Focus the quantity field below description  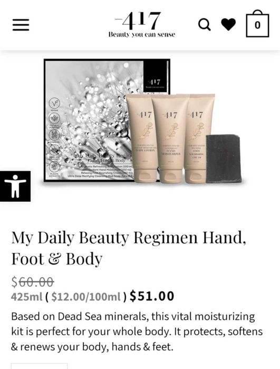39,366
